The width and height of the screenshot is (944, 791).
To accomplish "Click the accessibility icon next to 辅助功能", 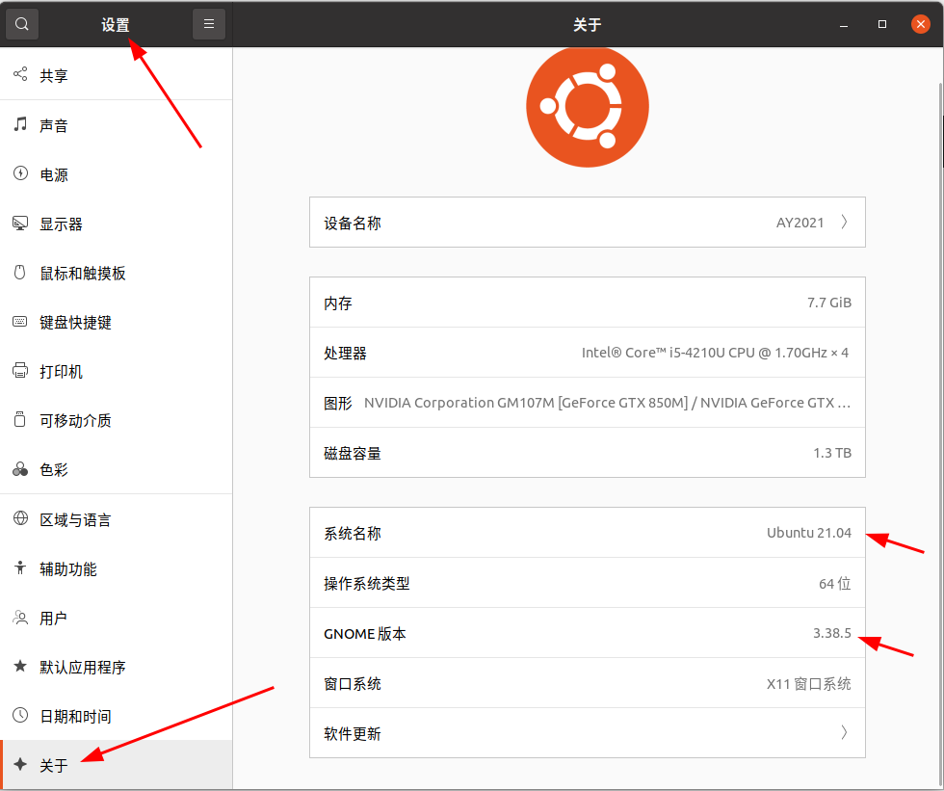I will (20, 567).
